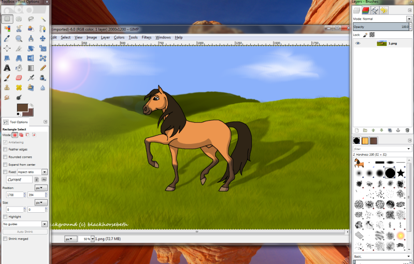Screen dimensions: 414x264
Task: Select the Color Picker eyedropper
Action: [7, 38]
